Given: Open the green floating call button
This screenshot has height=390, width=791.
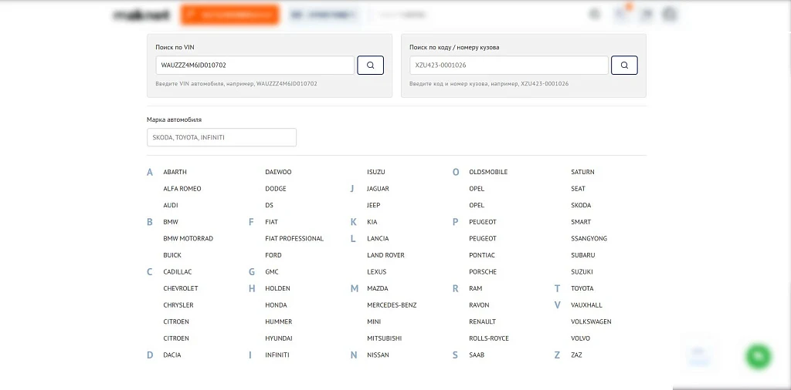Looking at the screenshot, I should pos(759,356).
